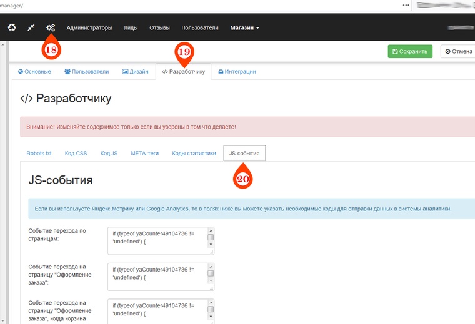Image resolution: width=475 pixels, height=324 pixels.
Task: Open Пользователи in the top navbar
Action: point(200,27)
